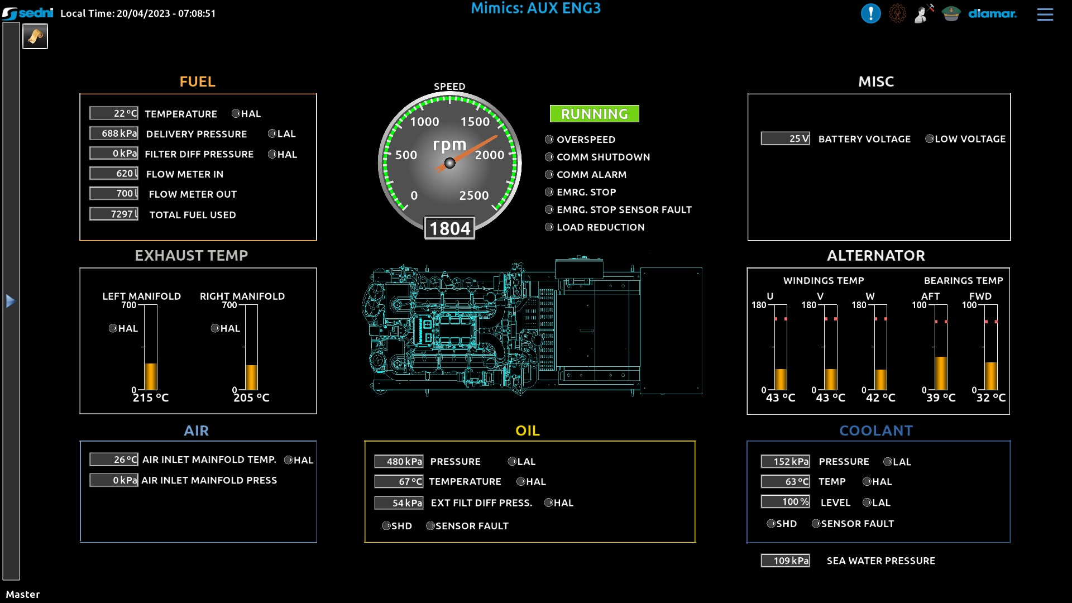Click the Sedni logo

[28, 13]
